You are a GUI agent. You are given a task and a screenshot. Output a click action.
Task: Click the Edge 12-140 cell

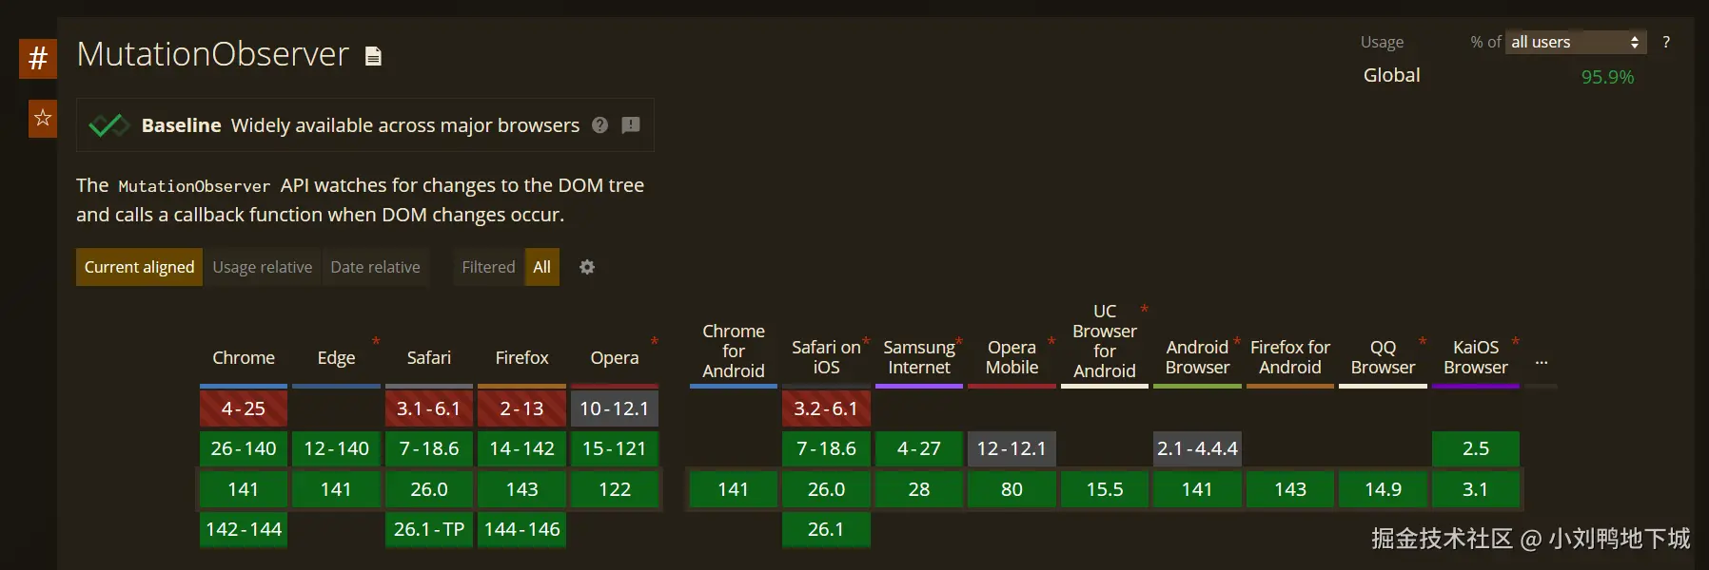[x=336, y=448]
